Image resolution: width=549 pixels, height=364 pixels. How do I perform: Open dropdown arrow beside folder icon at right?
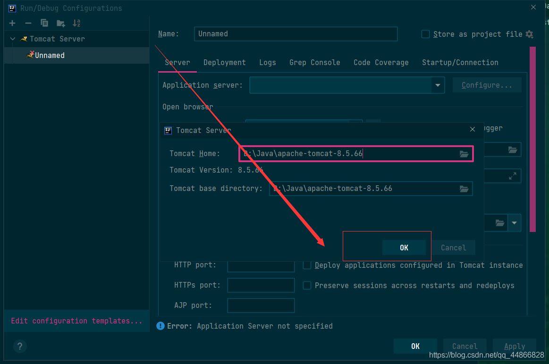[x=515, y=223]
